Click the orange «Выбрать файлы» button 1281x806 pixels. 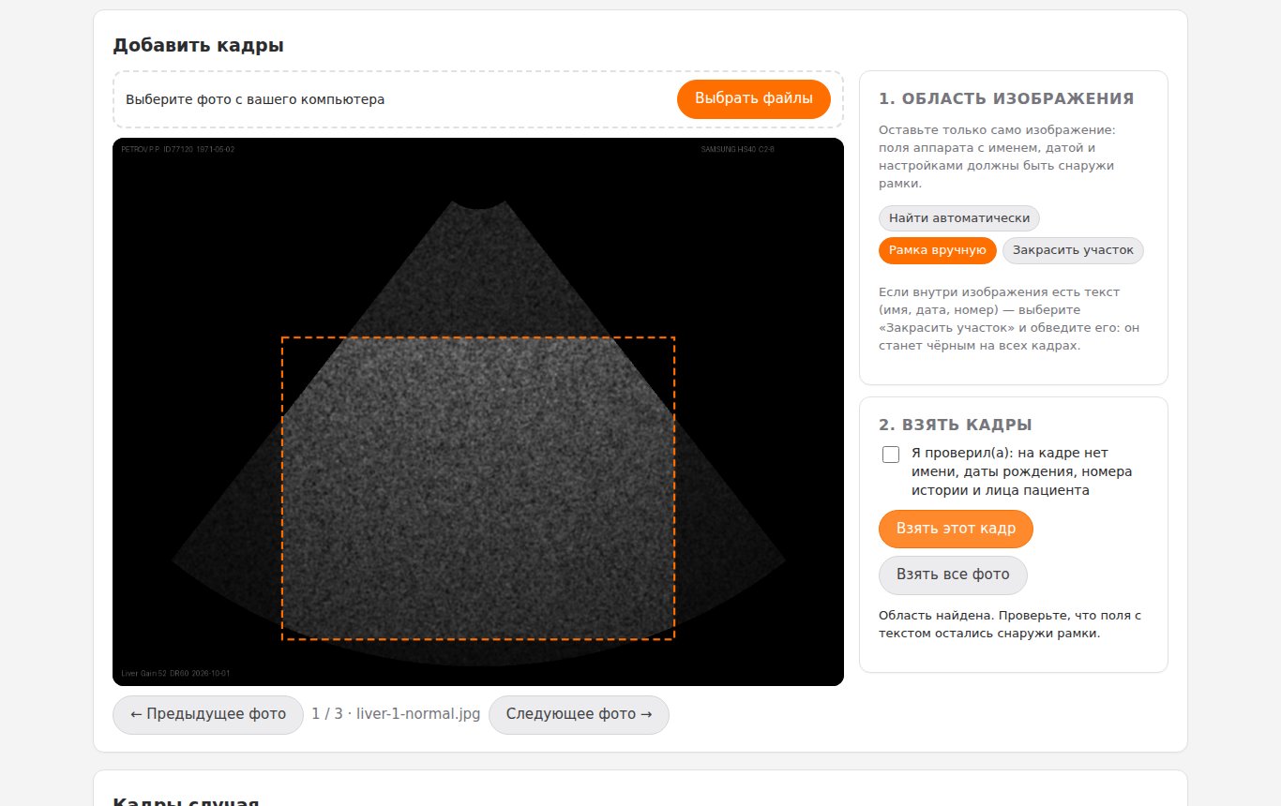click(754, 99)
